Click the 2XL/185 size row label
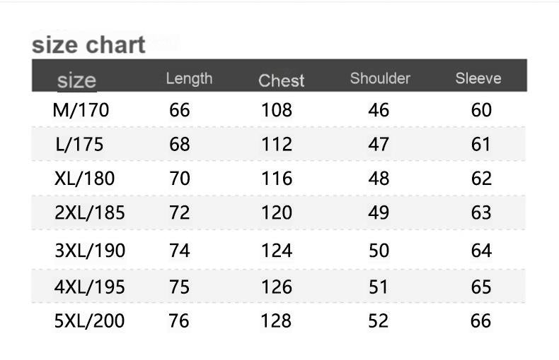This screenshot has height=360, width=559. 89,212
